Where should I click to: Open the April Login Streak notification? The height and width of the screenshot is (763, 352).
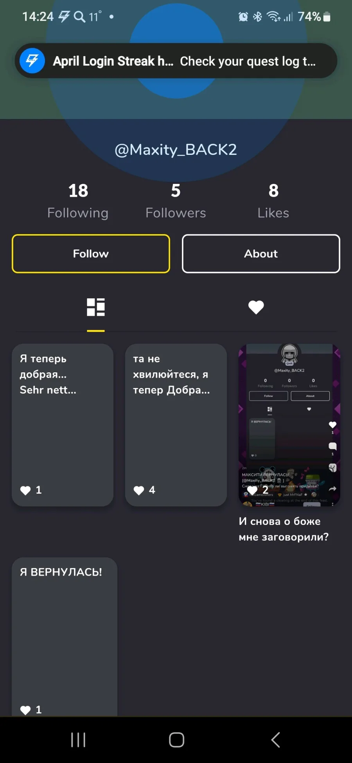coord(176,61)
